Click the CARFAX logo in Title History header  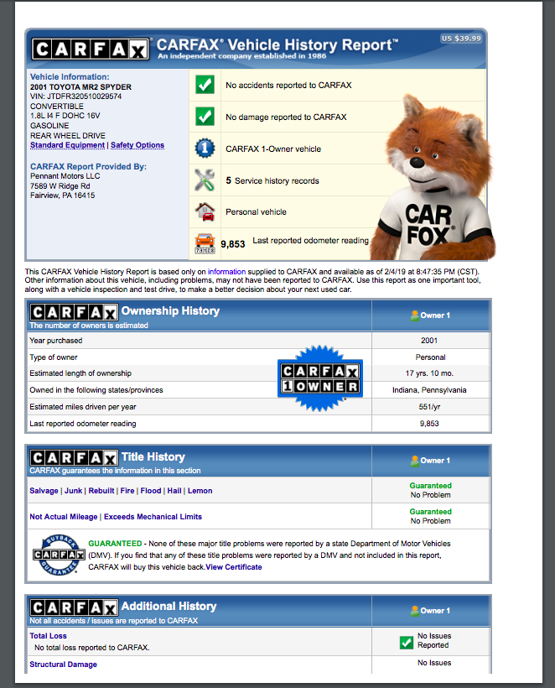[74, 458]
